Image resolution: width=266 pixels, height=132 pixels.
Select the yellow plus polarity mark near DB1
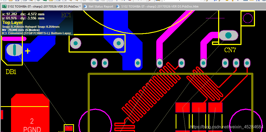pyautogui.click(x=28, y=51)
